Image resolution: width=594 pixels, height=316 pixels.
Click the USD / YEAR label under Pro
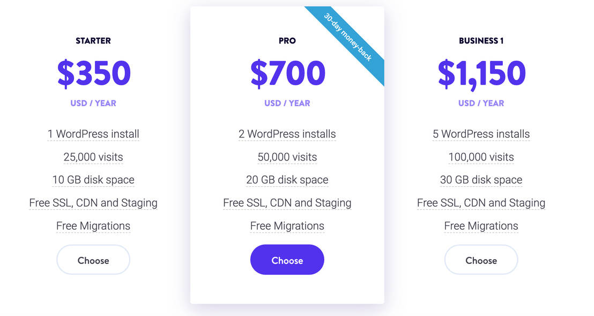[x=287, y=103]
